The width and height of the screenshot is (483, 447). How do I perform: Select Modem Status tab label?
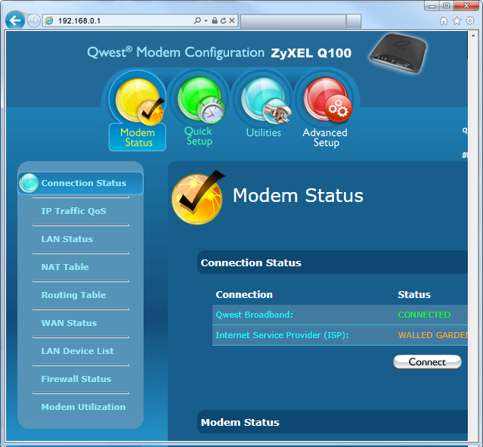click(138, 138)
